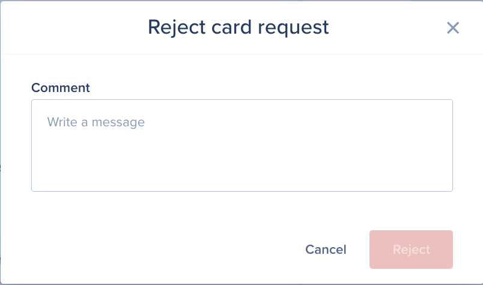Dismiss the dialog using the X icon
This screenshot has height=285, width=483.
pos(452,28)
